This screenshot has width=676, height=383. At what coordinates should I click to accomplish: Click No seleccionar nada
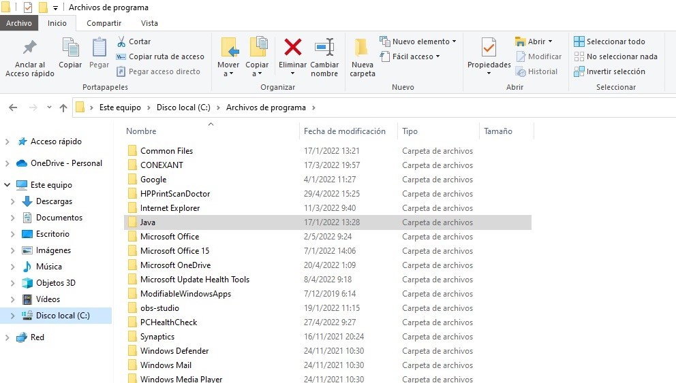tap(615, 56)
